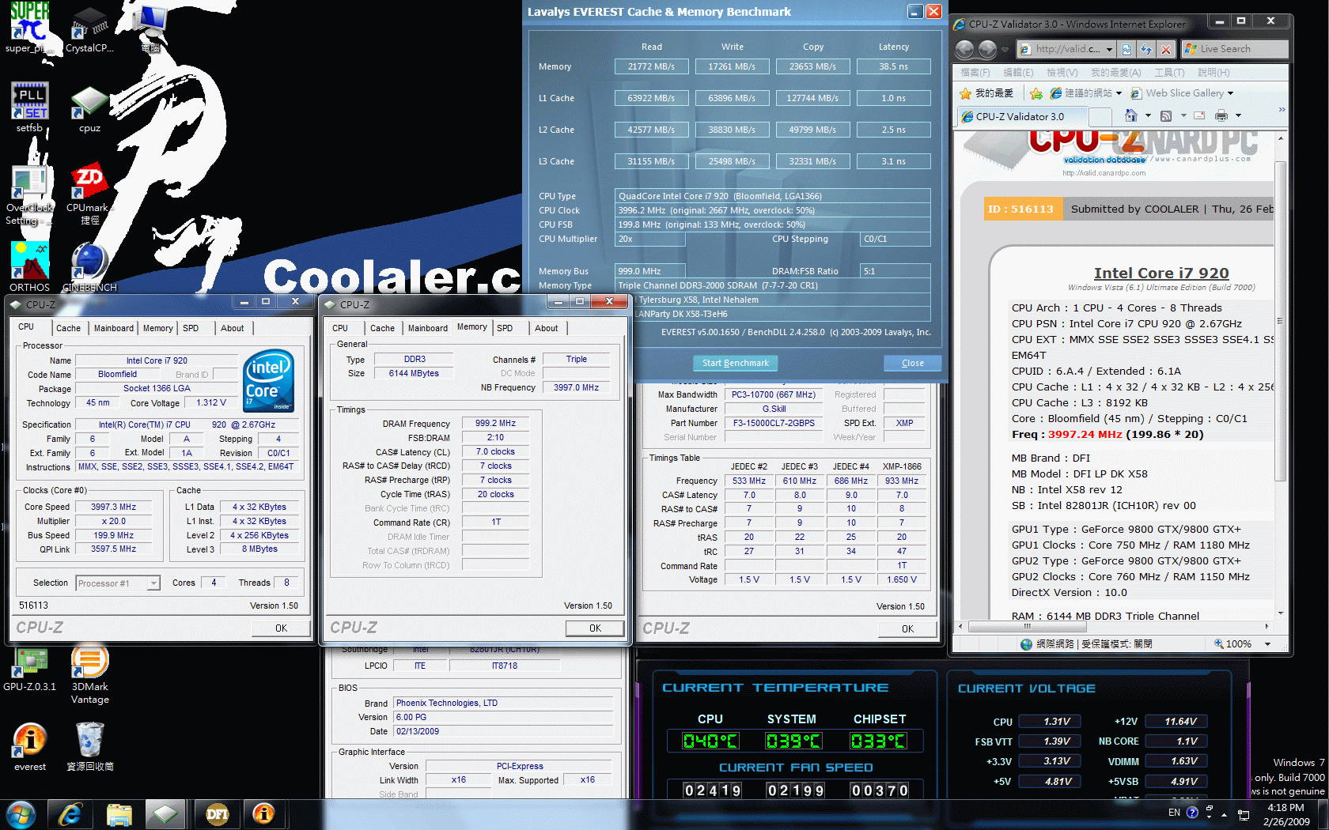1329x830 pixels.
Task: Click the DFI taskbar icon
Action: pyautogui.click(x=217, y=814)
